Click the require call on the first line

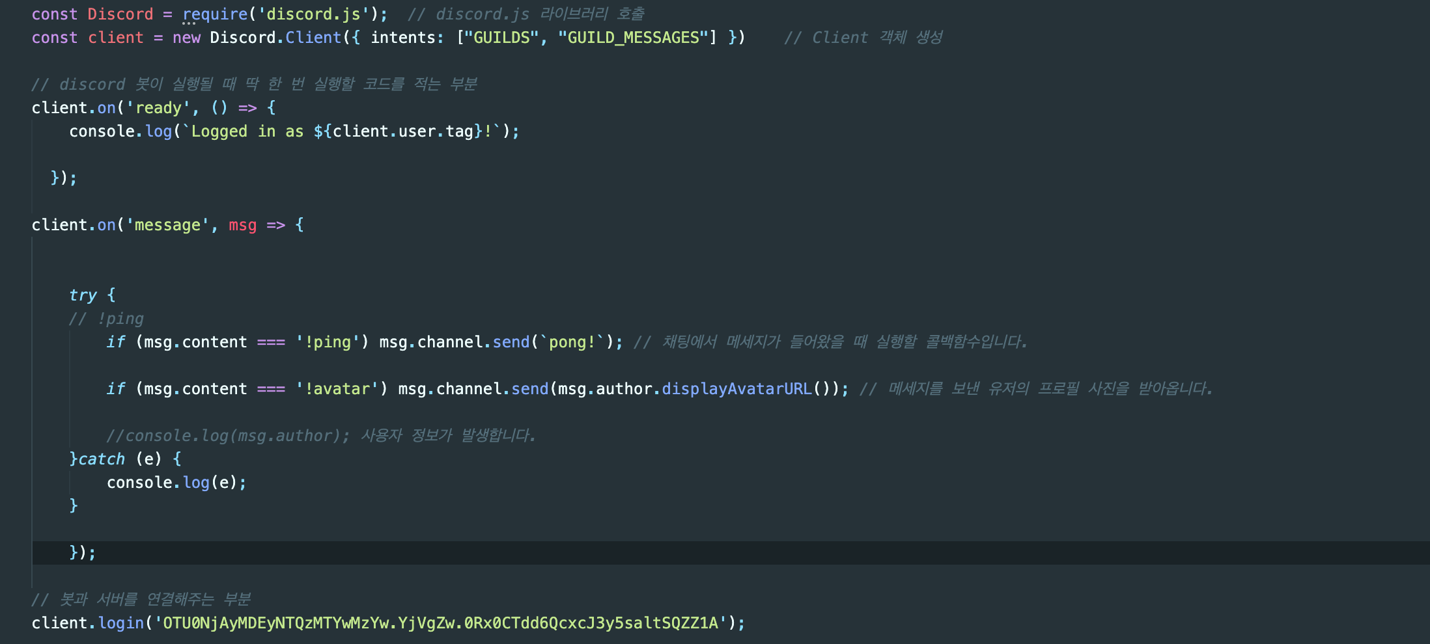pos(215,14)
